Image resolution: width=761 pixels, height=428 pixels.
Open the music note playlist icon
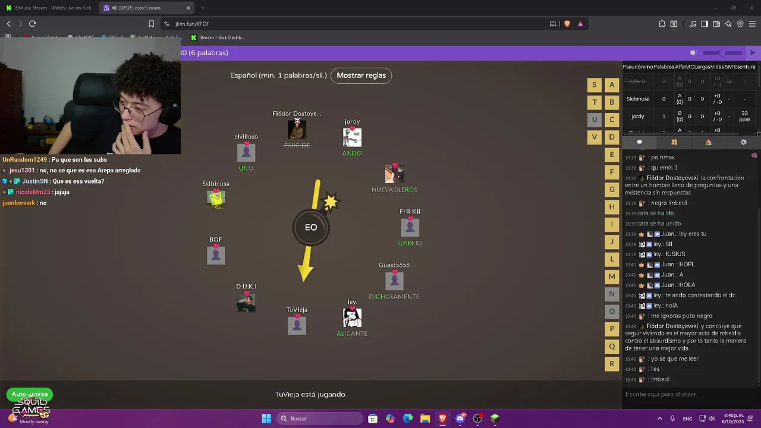(x=693, y=24)
